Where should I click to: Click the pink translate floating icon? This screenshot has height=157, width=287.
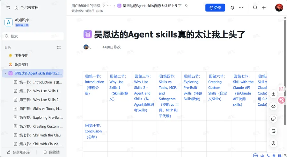pos(282,100)
